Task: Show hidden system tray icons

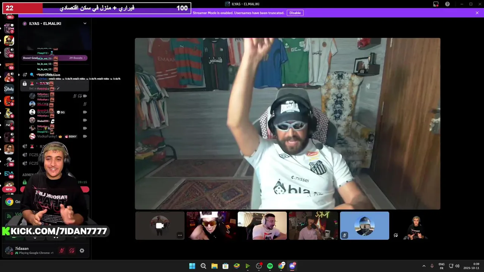Action: 424,266
